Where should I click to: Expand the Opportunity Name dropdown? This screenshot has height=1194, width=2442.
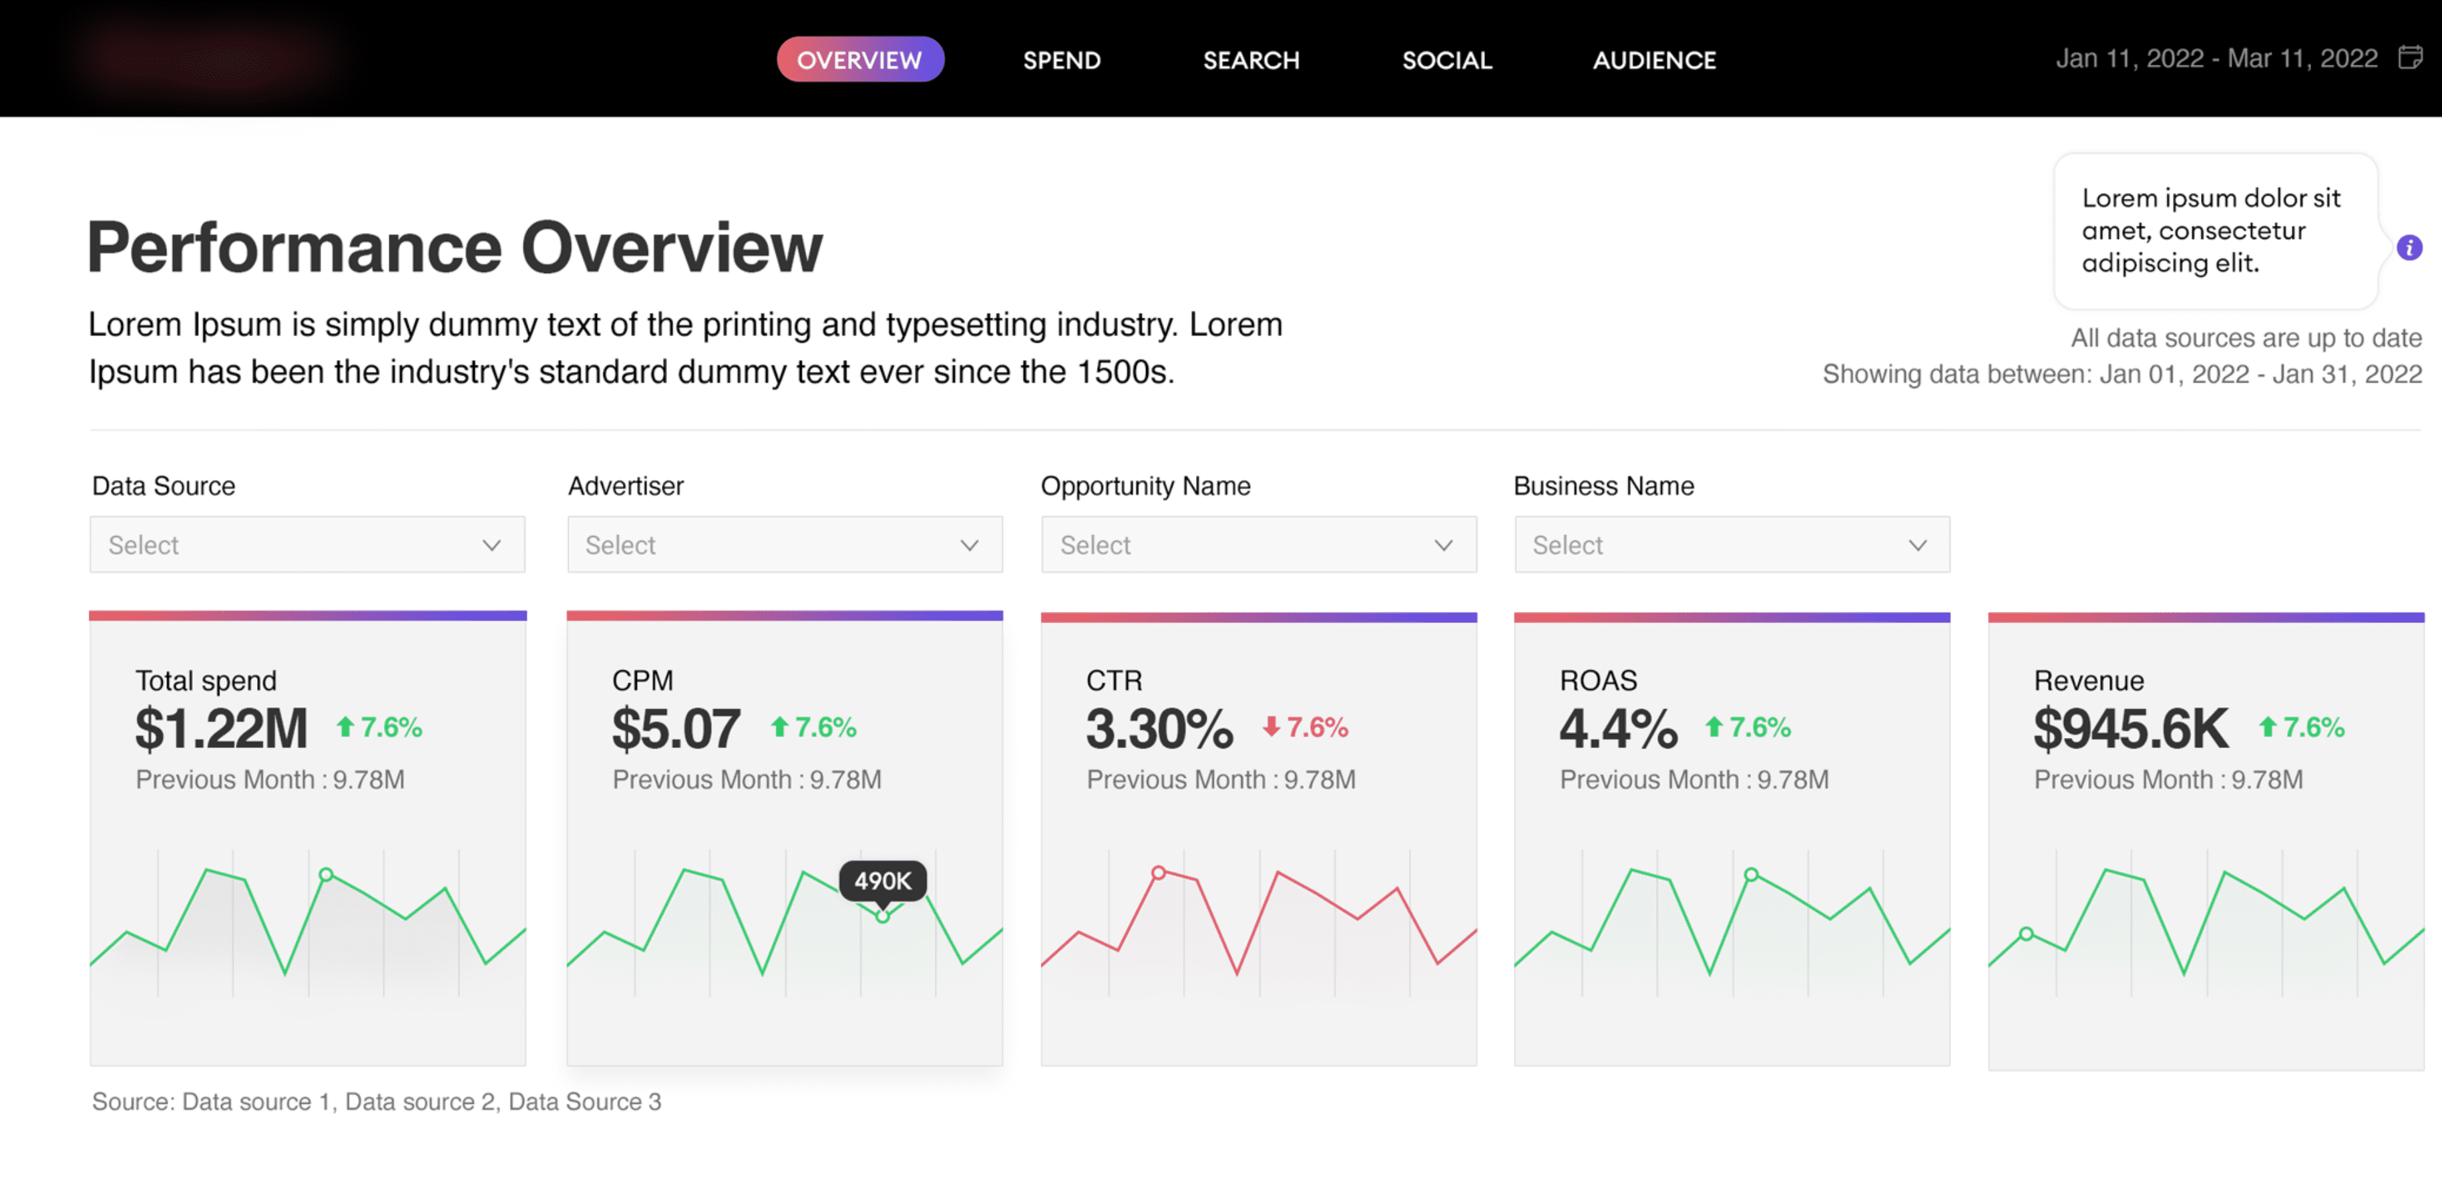pyautogui.click(x=1259, y=544)
